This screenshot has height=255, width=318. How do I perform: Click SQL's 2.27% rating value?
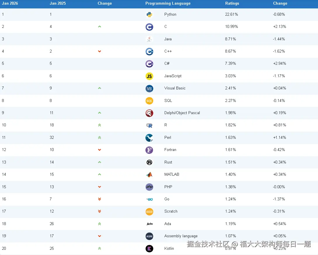click(230, 100)
